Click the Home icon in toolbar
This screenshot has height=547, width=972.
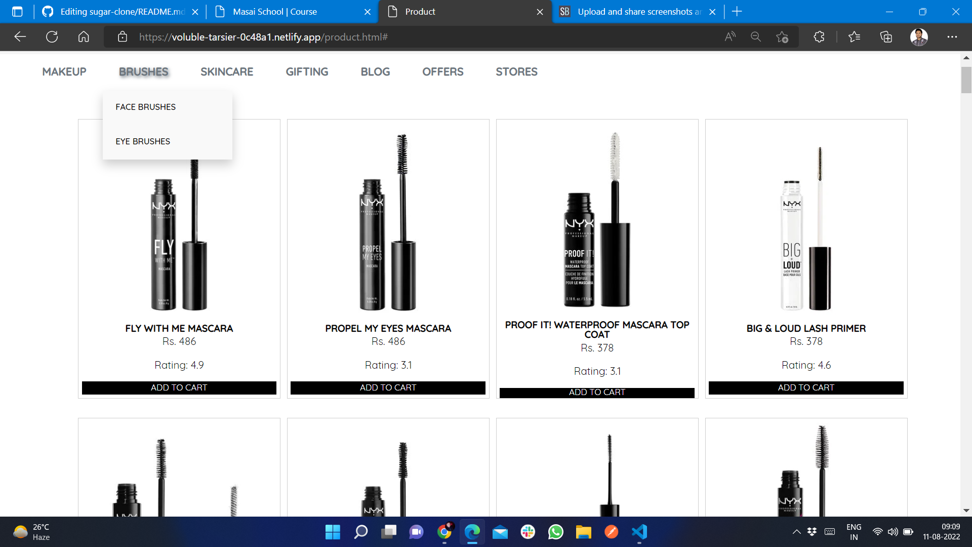coord(84,37)
